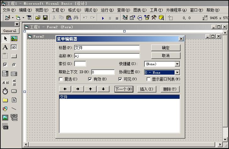Open the Add Project dropdown arrow
The image size is (229, 149).
[13, 18]
